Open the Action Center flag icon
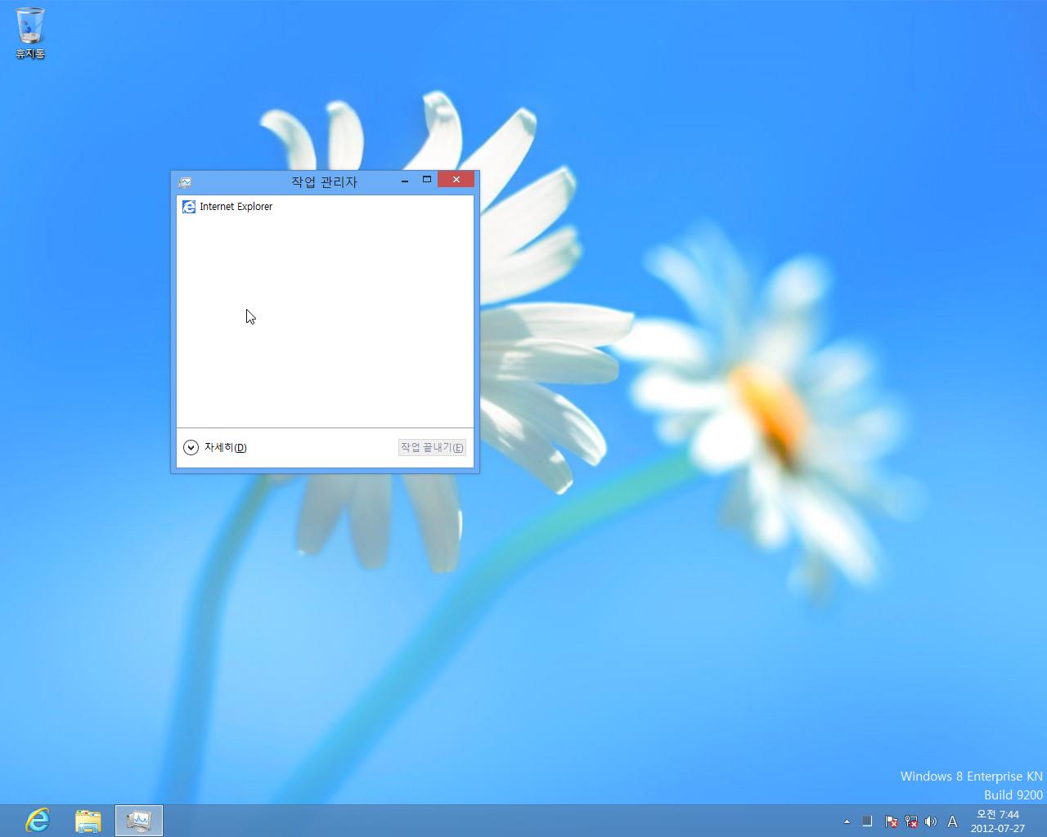This screenshot has height=837, width=1047. 892,821
